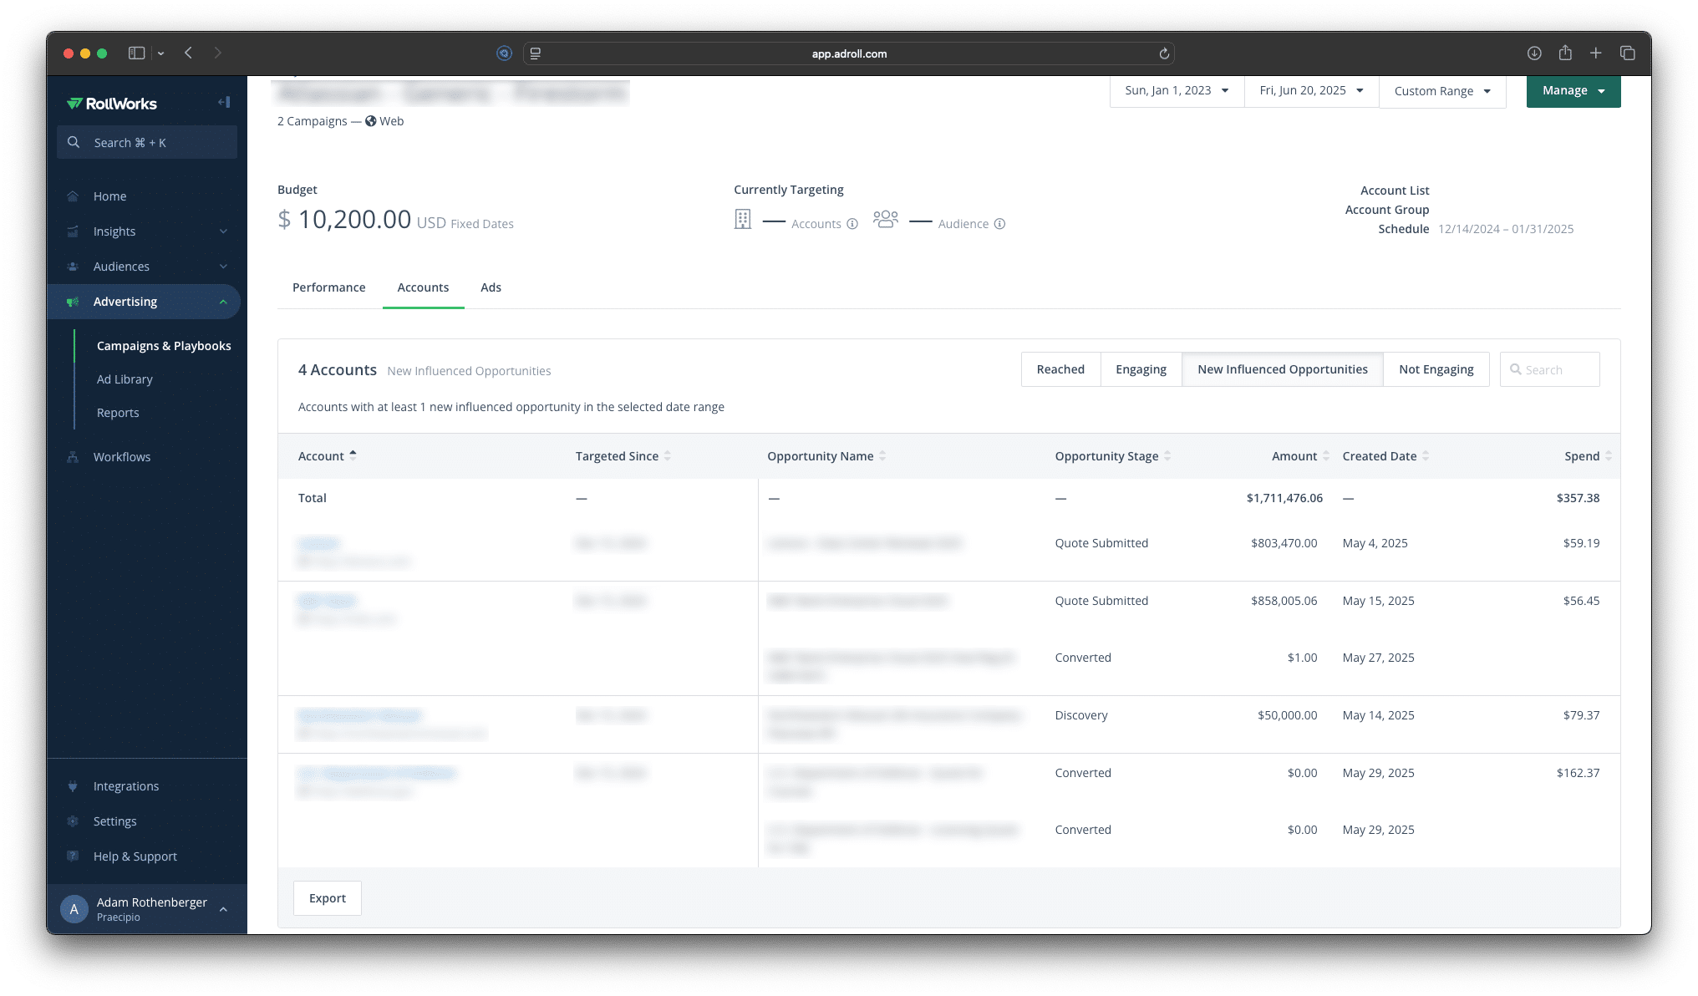Sort table by Amount column
Image resolution: width=1698 pixels, height=996 pixels.
[x=1294, y=456]
